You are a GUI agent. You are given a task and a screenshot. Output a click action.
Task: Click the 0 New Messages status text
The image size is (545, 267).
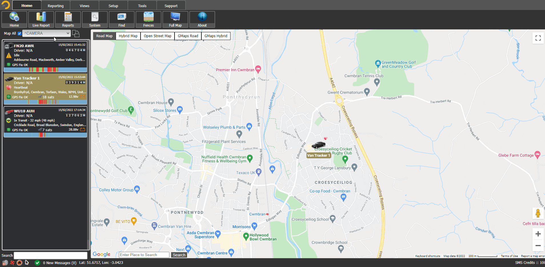(60, 263)
